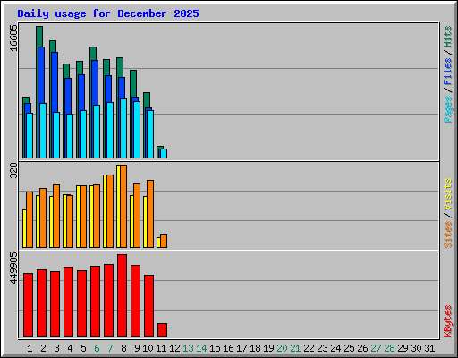Click the yellow visits bar for day 7
The width and height of the screenshot is (458, 358).
click(105, 211)
